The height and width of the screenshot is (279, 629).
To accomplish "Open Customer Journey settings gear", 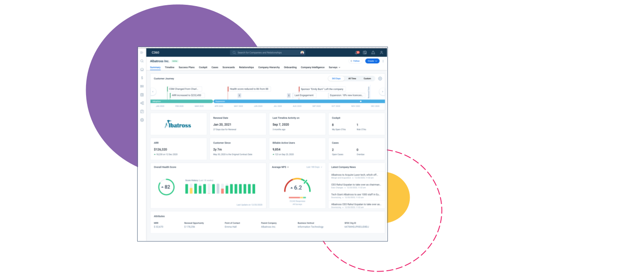I will click(380, 78).
